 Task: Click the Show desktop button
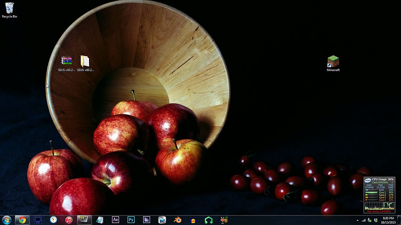coord(399,220)
